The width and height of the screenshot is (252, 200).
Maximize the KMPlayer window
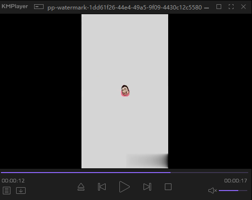(x=219, y=7)
